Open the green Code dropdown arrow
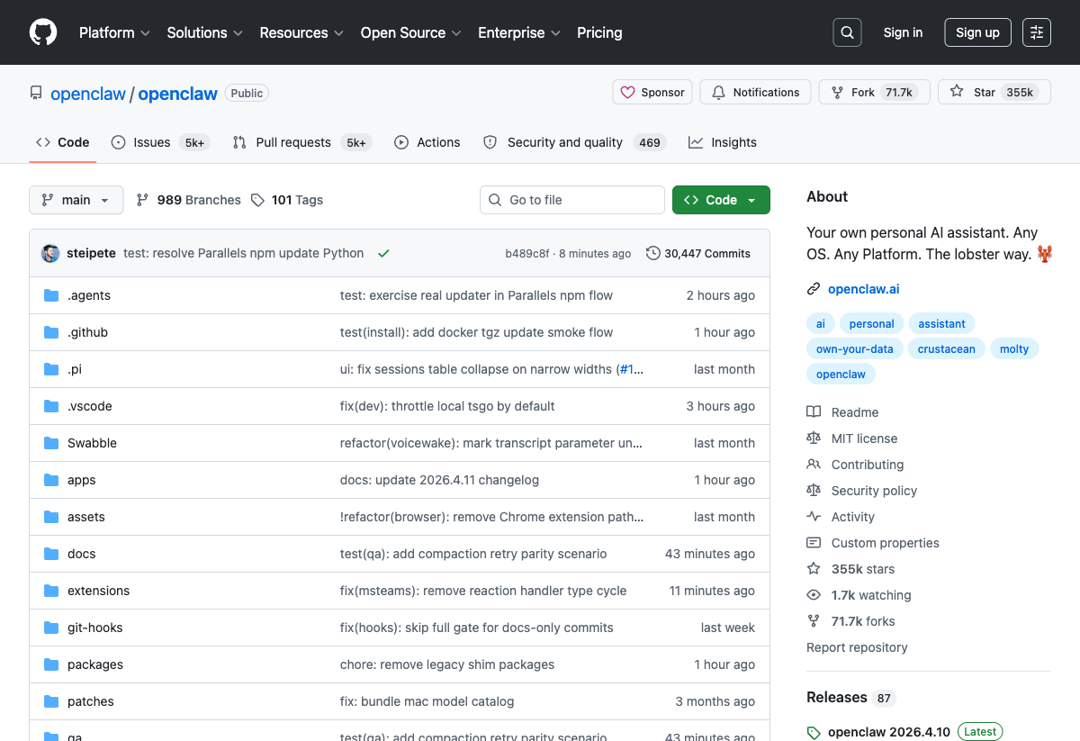 pyautogui.click(x=752, y=200)
